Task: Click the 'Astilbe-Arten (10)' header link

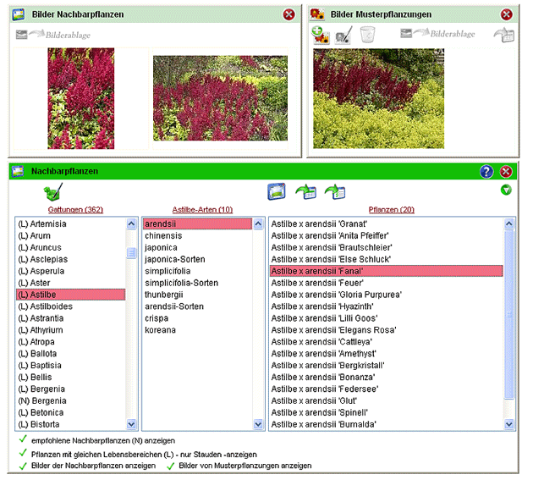Action: (x=202, y=210)
